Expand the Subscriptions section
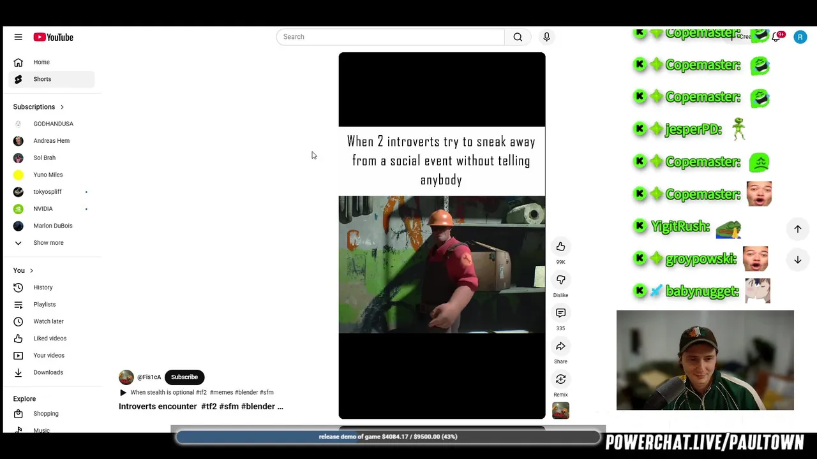Image resolution: width=817 pixels, height=459 pixels. (x=38, y=106)
